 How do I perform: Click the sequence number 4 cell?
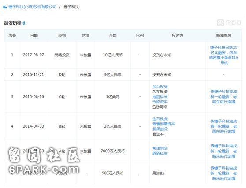point(12,126)
